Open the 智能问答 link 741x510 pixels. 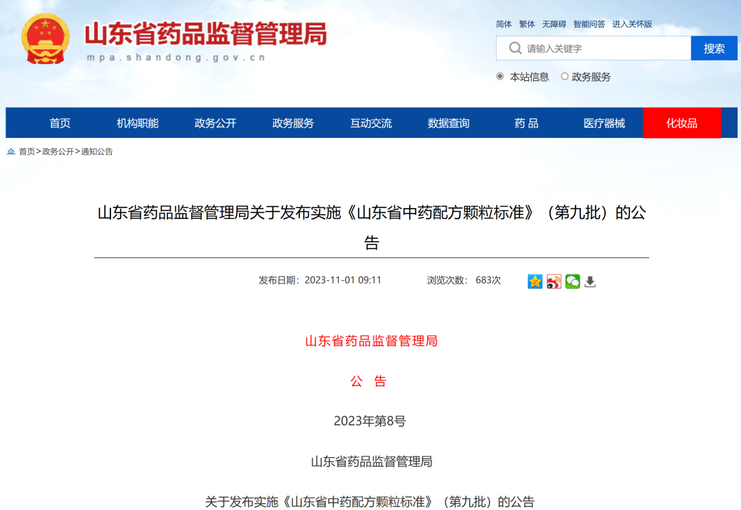[x=589, y=24]
